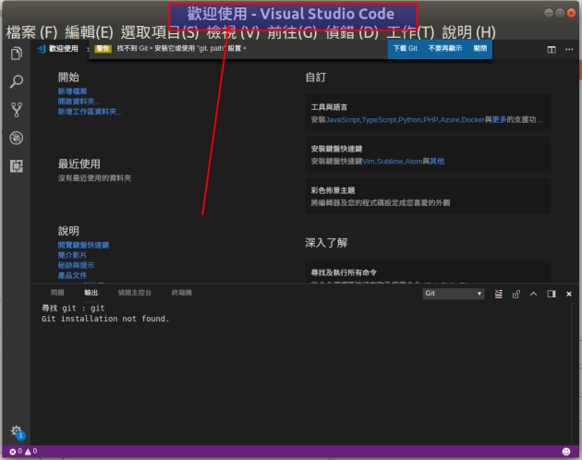This screenshot has height=460, width=582.
Task: Switch to the 問題 panel tab
Action: coord(57,293)
